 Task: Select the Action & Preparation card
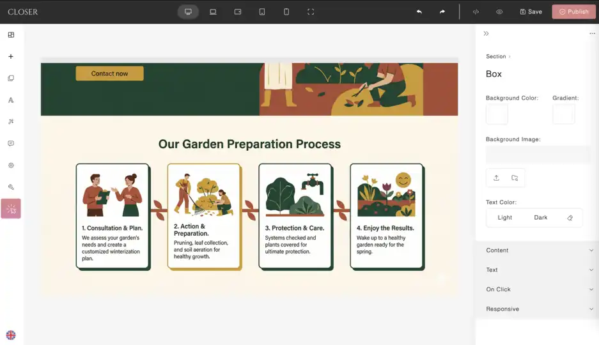pos(205,217)
